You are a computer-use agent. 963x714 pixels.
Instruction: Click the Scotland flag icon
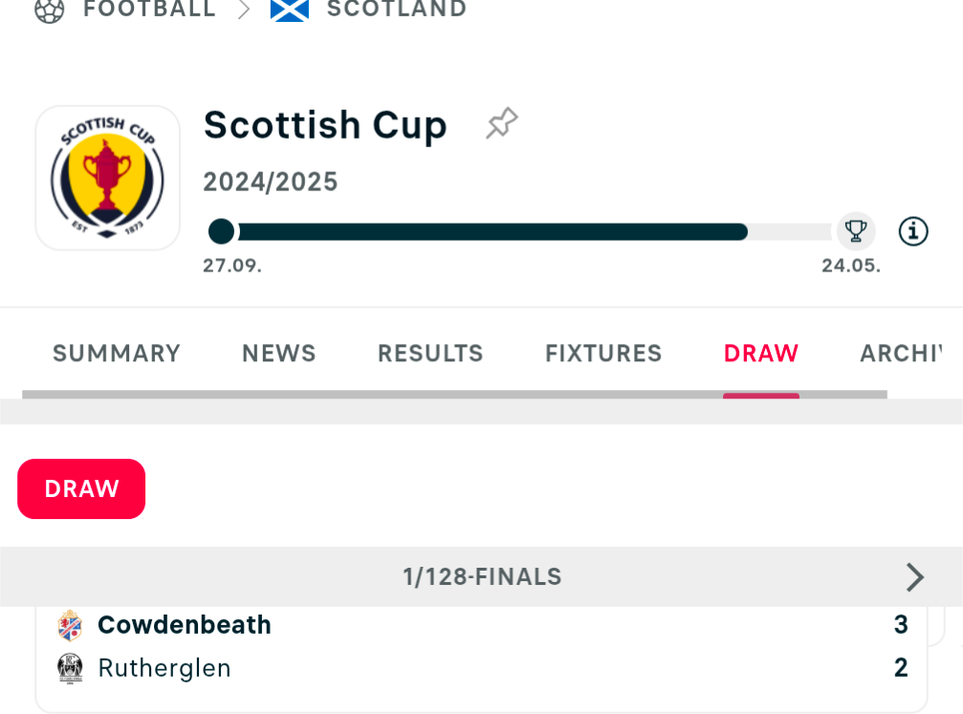point(289,10)
